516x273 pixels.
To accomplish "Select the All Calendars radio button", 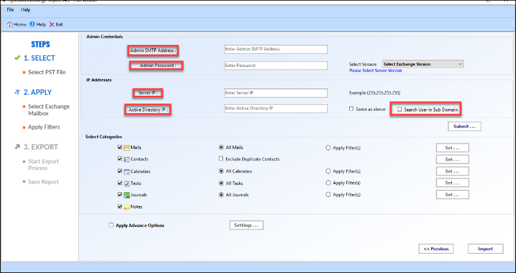I will 221,171.
